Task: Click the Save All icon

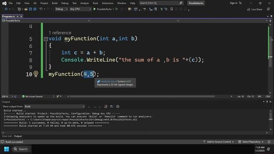Action: coord(35,9)
